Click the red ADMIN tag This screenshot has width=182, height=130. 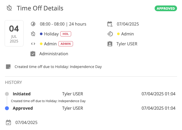66,44
